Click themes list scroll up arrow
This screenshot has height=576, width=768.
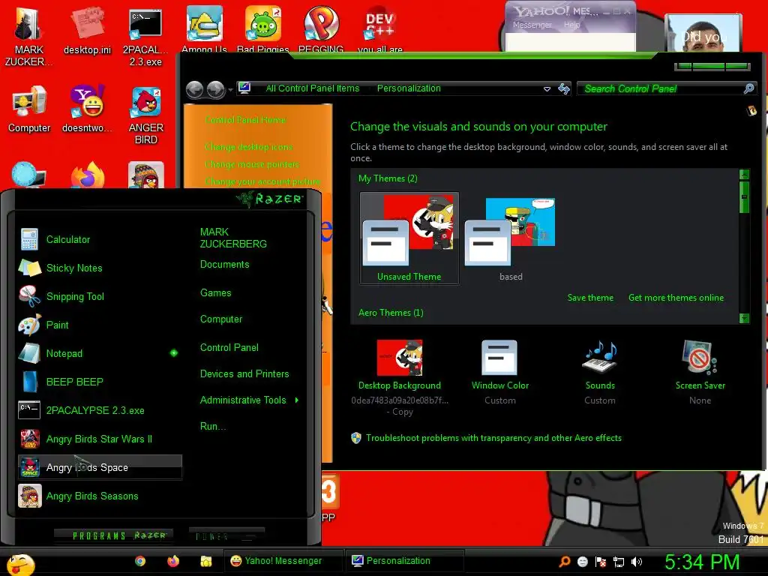744,174
